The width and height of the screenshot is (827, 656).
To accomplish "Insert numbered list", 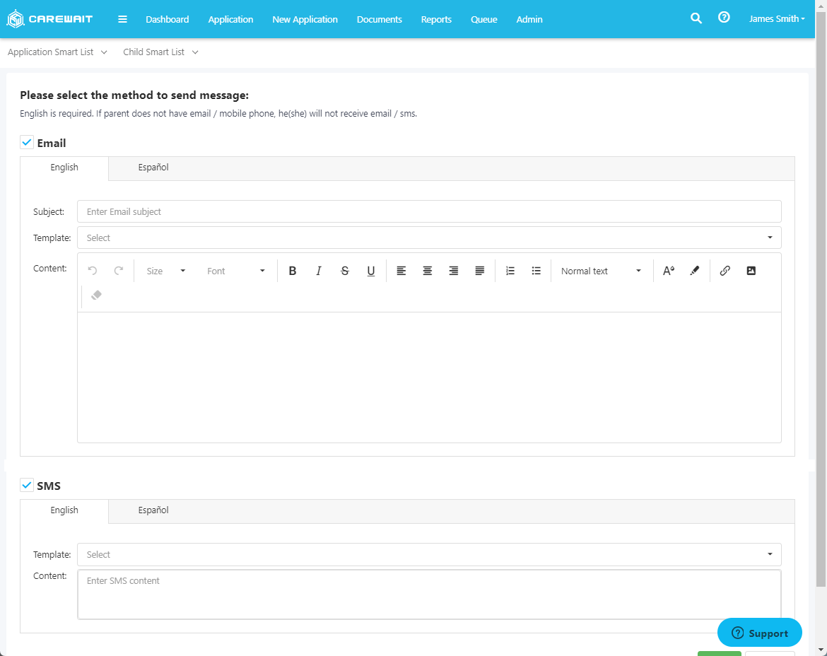I will 510,271.
